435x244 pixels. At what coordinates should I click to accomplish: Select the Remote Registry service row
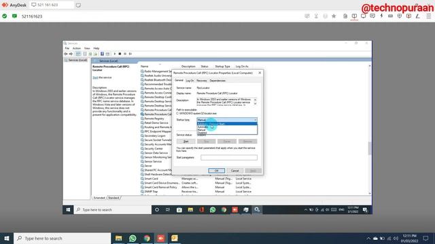(x=154, y=119)
